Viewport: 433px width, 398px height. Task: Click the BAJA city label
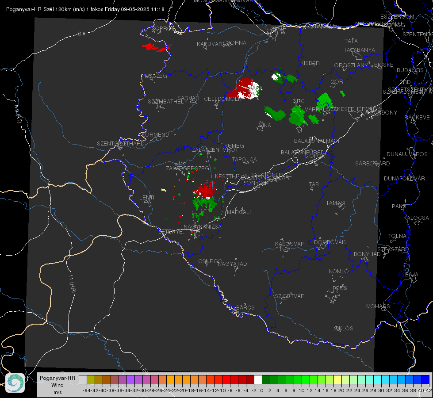pos(412,275)
